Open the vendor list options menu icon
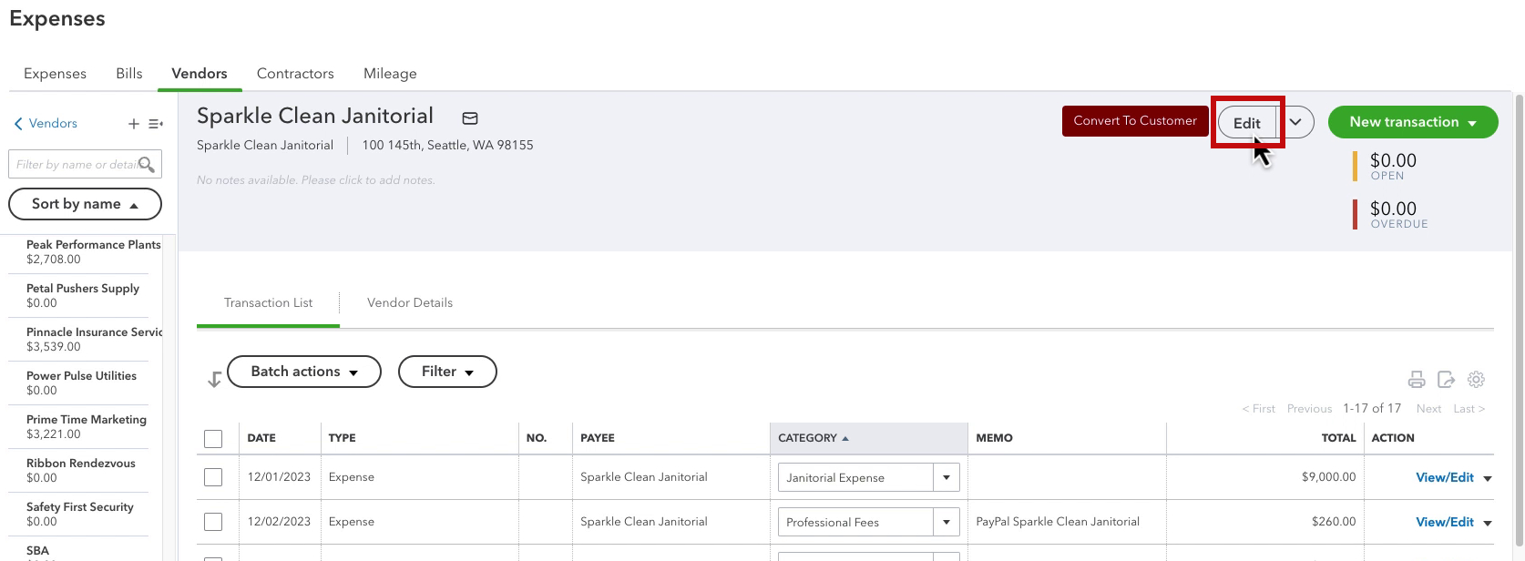 pyautogui.click(x=156, y=124)
